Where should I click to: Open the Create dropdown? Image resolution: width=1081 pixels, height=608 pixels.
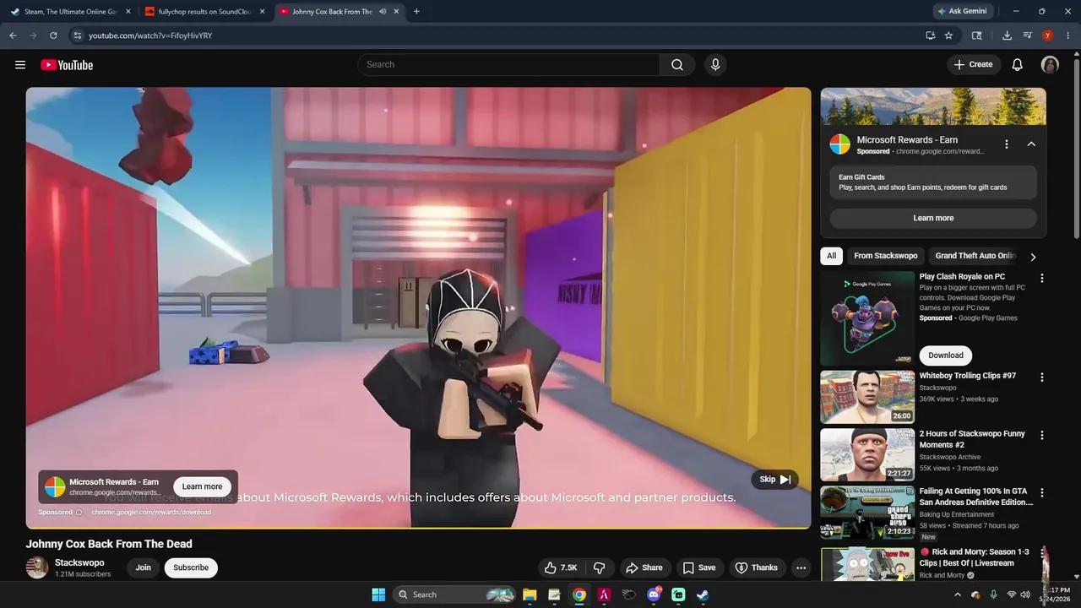point(973,65)
